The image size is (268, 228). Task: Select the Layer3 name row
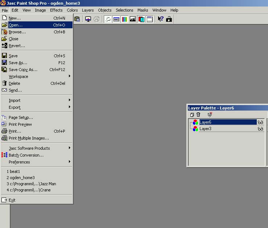coord(228,129)
